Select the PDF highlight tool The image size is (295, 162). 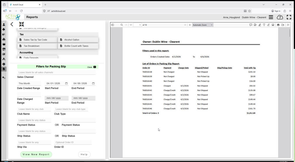(260, 25)
